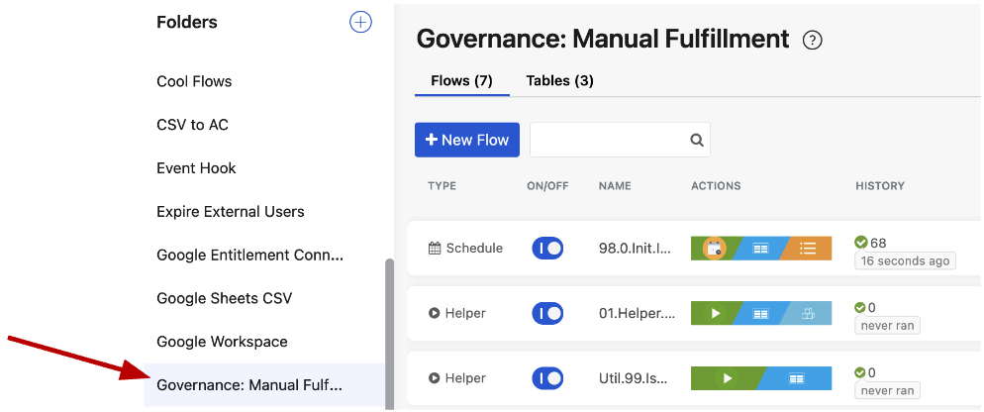
Task: Click play action icon in Util.99 flow
Action: [728, 378]
